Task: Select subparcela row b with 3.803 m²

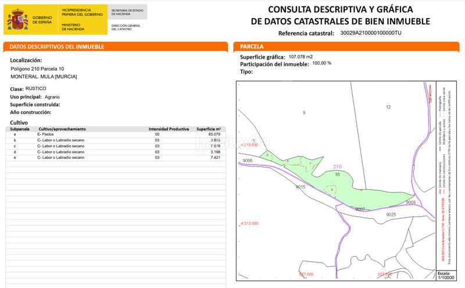Action: (x=116, y=140)
